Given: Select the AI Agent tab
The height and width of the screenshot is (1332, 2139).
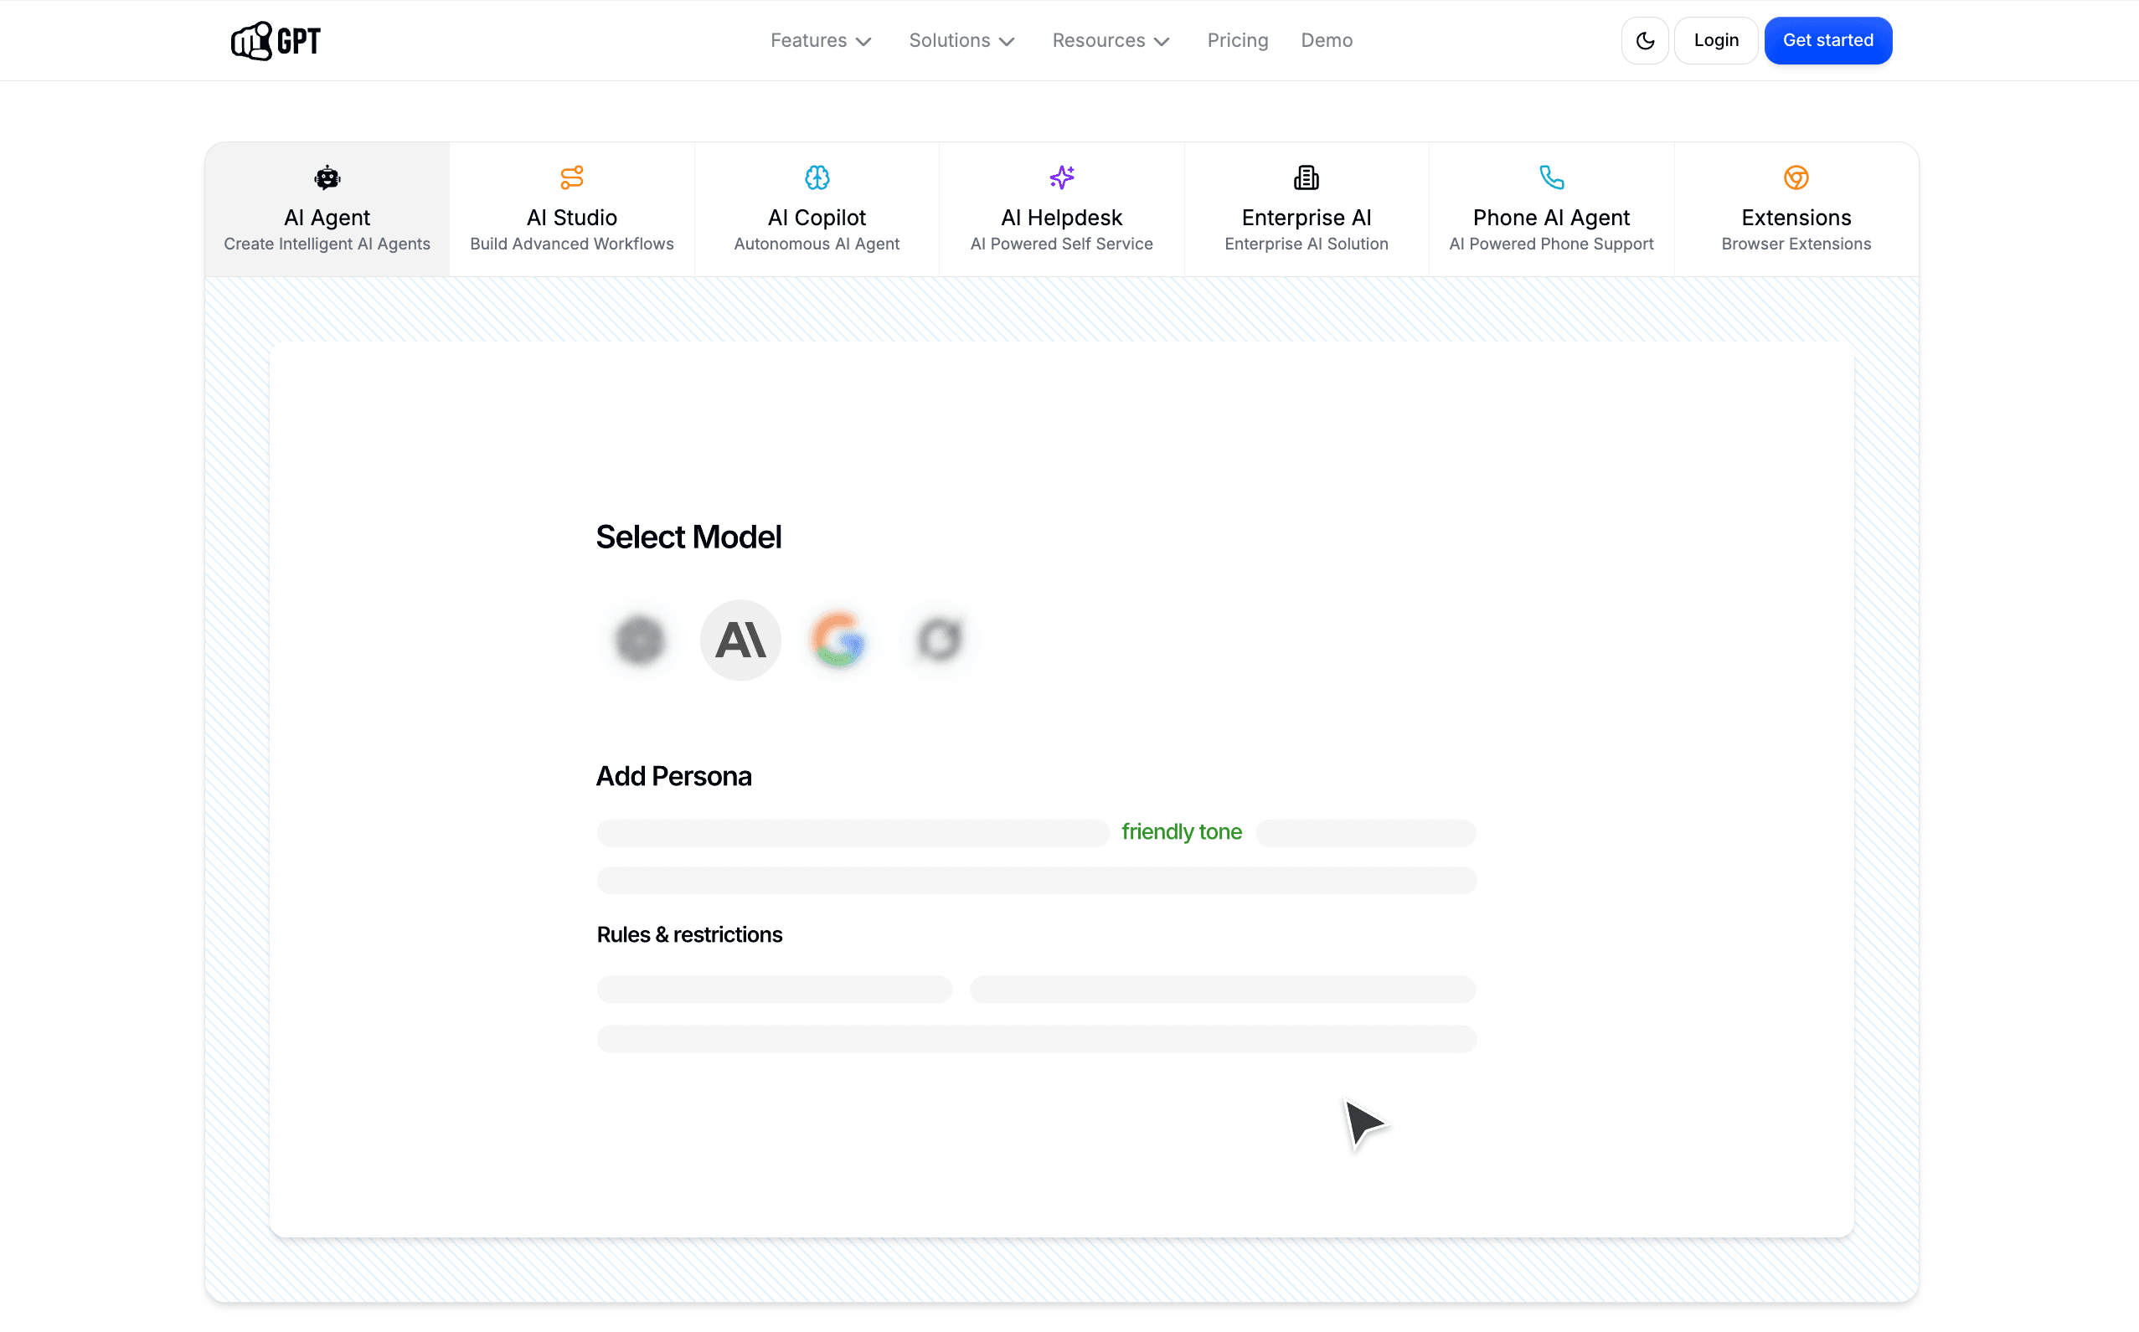Looking at the screenshot, I should (327, 209).
